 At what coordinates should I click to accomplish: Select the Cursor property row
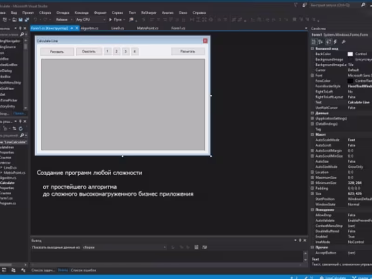342,70
